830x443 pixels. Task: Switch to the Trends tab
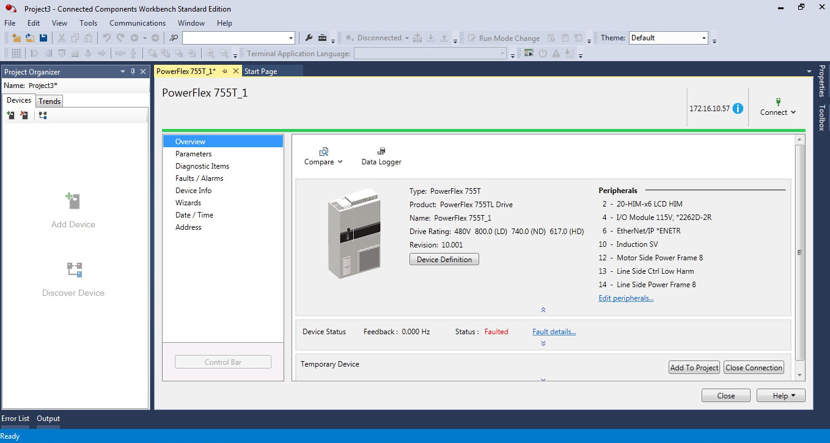coord(50,101)
